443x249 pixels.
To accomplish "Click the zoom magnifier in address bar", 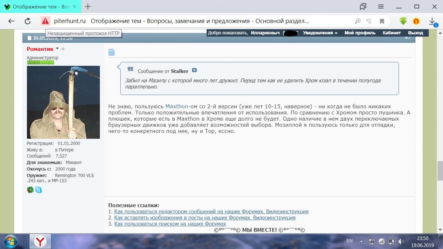I will [357, 21].
